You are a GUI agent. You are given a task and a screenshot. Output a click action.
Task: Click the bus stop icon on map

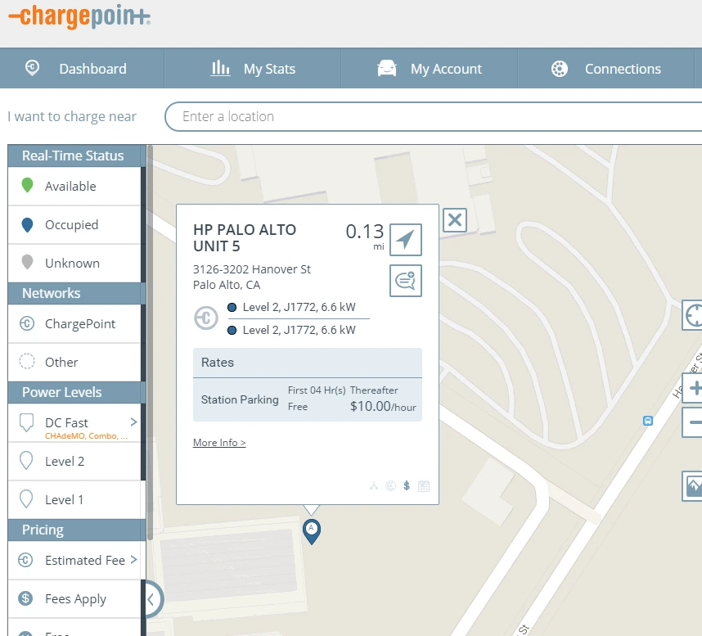[x=648, y=421]
